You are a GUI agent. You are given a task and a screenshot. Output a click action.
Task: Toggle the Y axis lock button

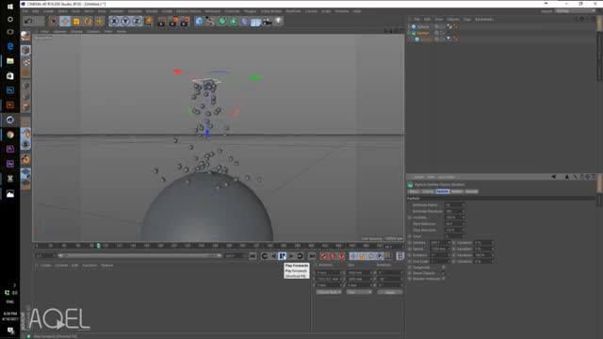tap(125, 21)
